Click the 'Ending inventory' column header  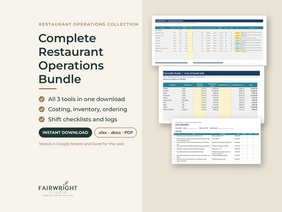(x=238, y=85)
